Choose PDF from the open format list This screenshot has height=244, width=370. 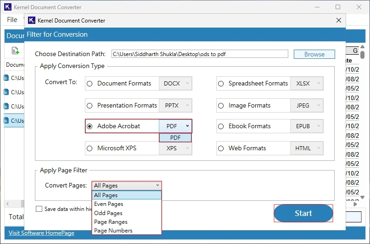point(175,138)
